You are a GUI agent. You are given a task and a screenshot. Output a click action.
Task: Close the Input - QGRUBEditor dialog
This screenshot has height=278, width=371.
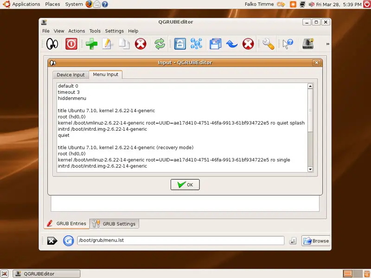(x=317, y=63)
